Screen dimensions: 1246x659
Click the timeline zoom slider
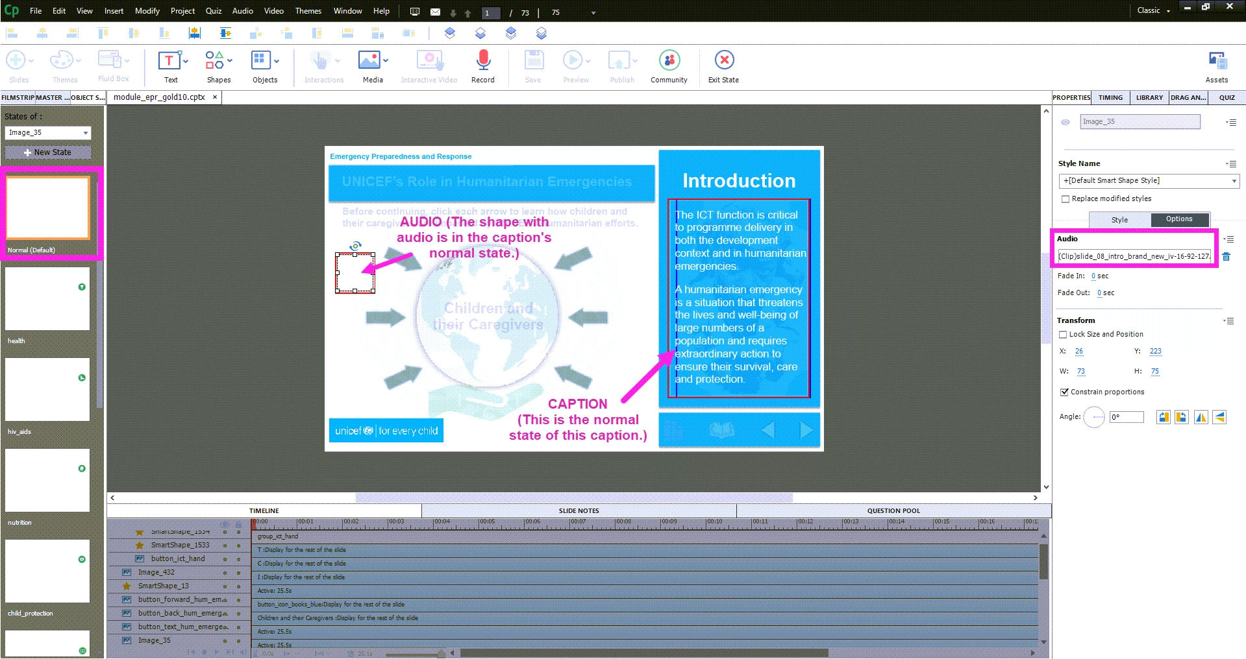pyautogui.click(x=416, y=654)
